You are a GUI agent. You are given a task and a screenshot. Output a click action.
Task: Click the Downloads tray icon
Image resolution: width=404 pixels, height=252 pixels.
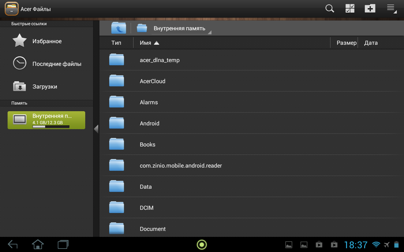tap(20, 86)
